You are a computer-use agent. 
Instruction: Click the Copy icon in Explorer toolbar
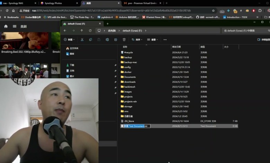90,40
